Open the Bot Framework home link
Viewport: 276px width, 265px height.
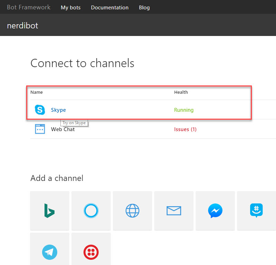pyautogui.click(x=29, y=7)
